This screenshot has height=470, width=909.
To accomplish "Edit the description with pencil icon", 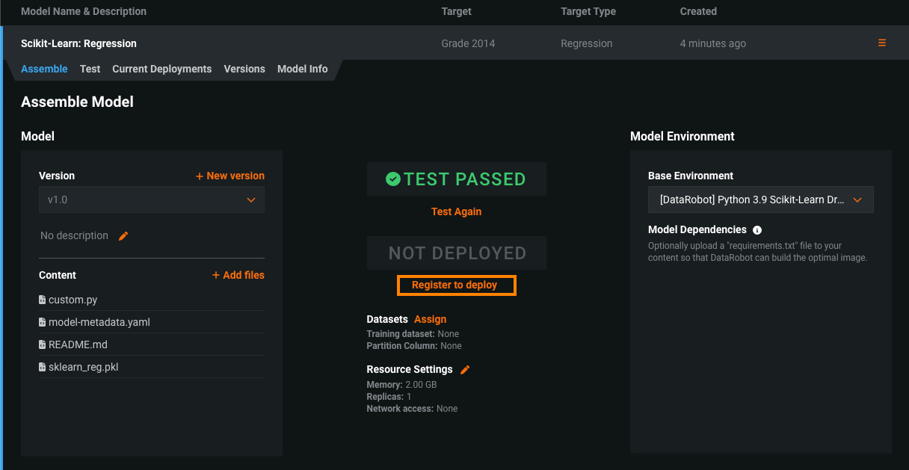I will 124,236.
